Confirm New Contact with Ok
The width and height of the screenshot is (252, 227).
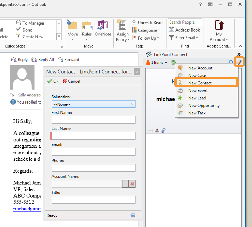[x=53, y=81]
